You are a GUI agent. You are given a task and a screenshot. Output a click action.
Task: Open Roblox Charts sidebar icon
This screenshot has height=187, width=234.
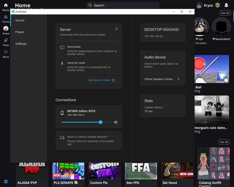tap(6, 17)
